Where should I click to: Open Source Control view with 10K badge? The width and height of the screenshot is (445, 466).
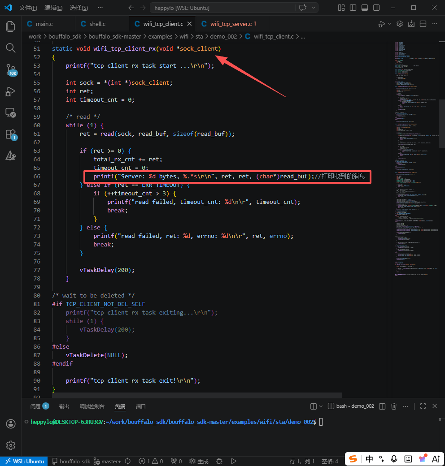[x=10, y=69]
